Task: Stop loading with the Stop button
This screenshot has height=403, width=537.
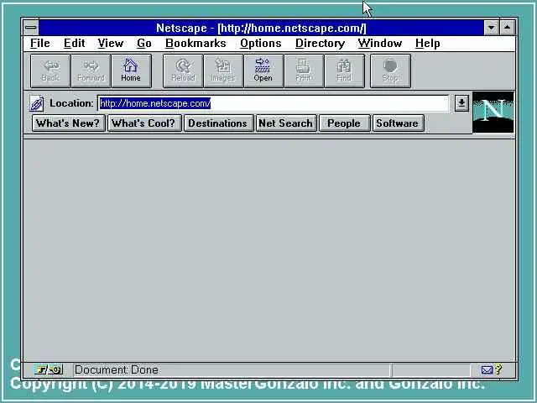Action: tap(390, 71)
